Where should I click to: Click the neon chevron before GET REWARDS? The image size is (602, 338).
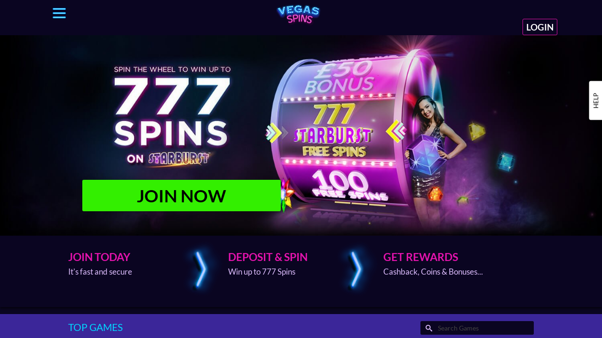coord(356,269)
